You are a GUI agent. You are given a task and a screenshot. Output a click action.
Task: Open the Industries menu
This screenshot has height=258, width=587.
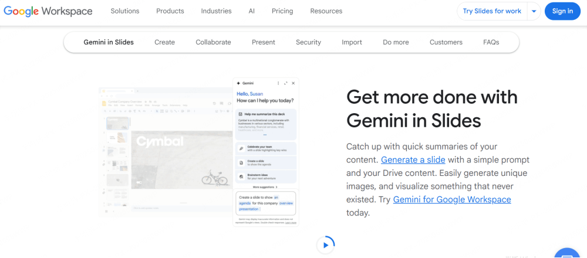click(x=217, y=11)
